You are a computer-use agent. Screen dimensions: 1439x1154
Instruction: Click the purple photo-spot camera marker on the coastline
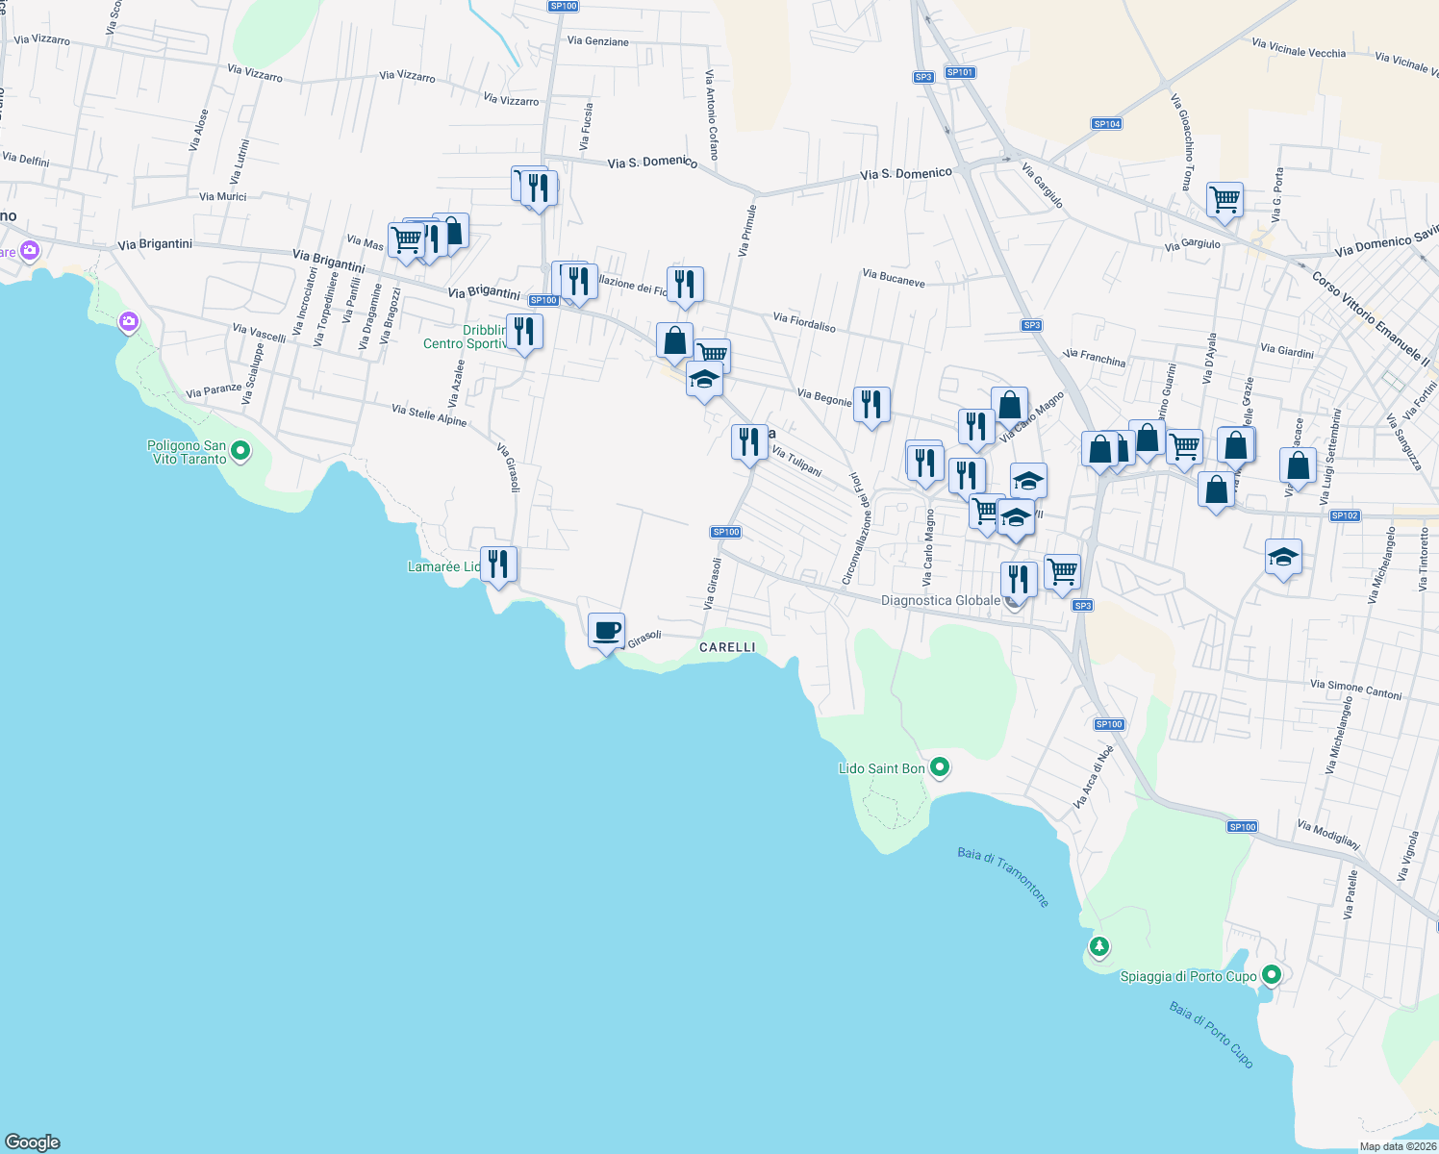[128, 321]
